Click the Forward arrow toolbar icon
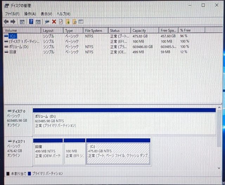Viewport: 225px width, 185px height. coord(13,22)
